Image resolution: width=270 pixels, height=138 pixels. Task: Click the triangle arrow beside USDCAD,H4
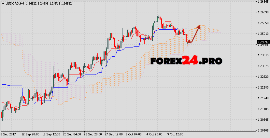3,3
